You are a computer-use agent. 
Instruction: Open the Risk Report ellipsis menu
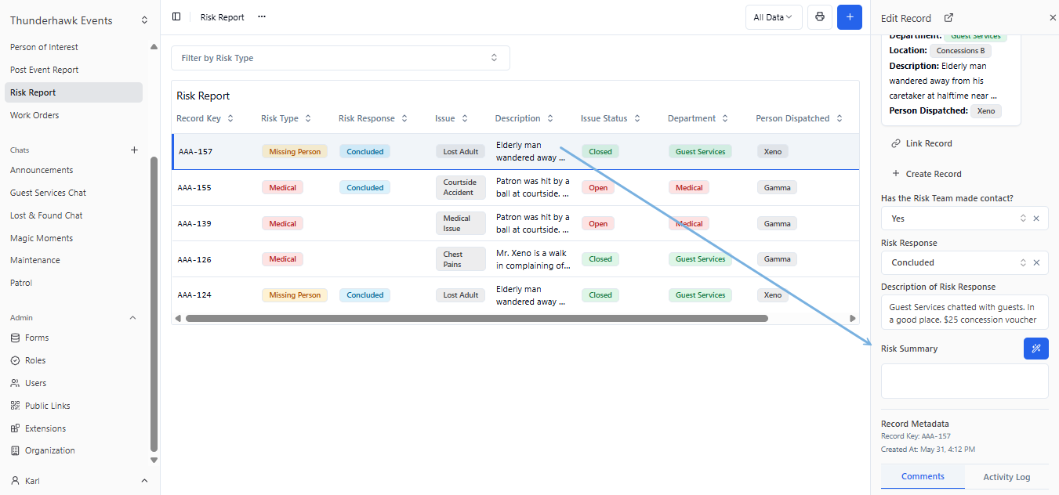click(262, 17)
